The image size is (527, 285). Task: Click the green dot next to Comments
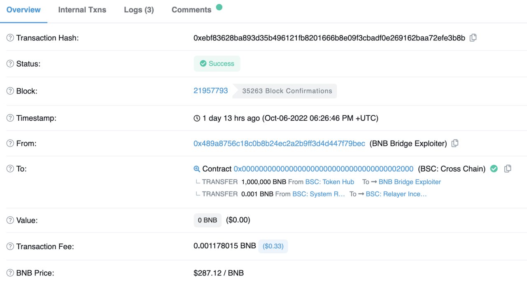[x=219, y=7]
